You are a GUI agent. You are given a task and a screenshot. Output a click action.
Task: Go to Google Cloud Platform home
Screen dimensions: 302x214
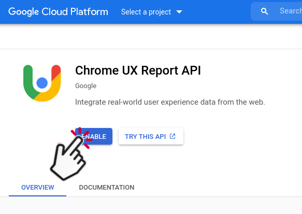click(x=58, y=11)
